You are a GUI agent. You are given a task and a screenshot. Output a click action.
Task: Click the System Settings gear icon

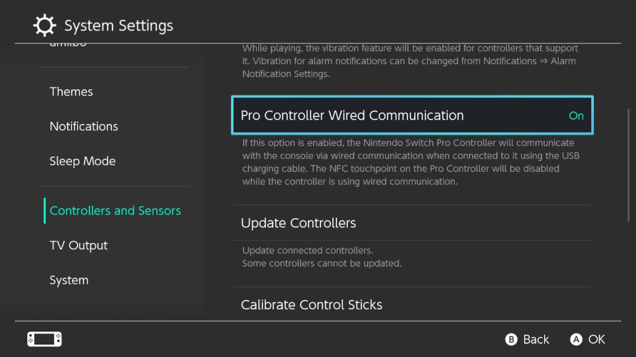(44, 26)
